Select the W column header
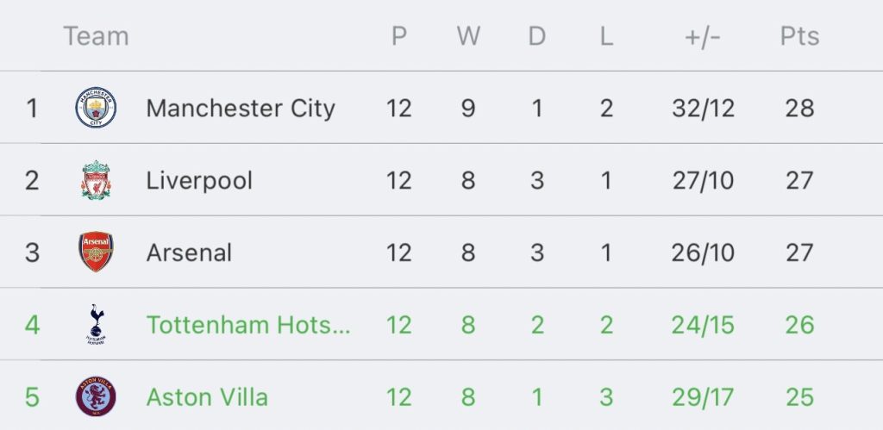 [x=468, y=36]
